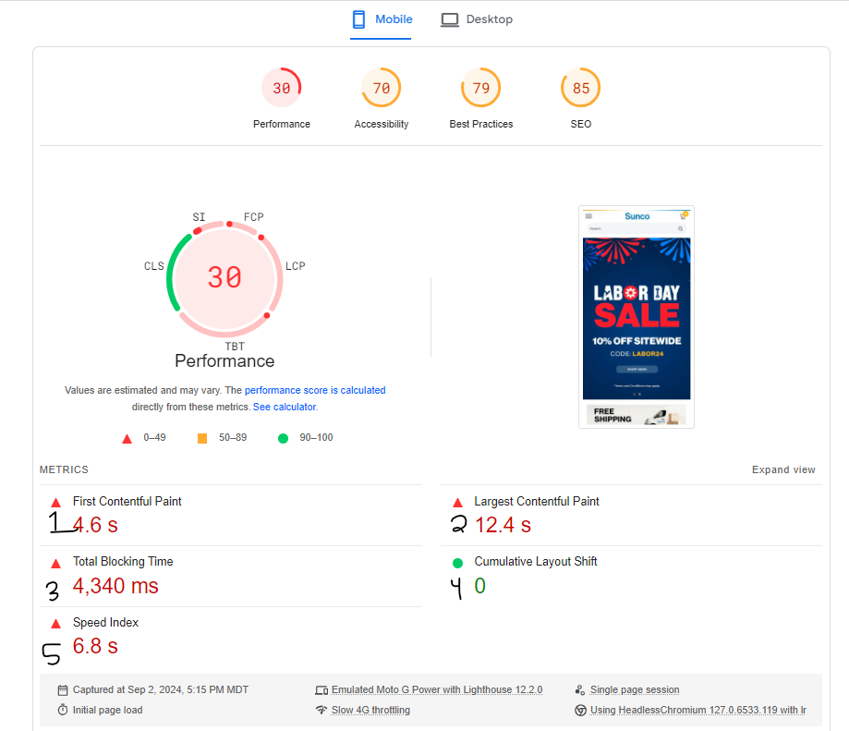Screen dimensions: 849x731
Task: Click 'Captured at Sep 2, 2024' text
Action: [x=161, y=689]
